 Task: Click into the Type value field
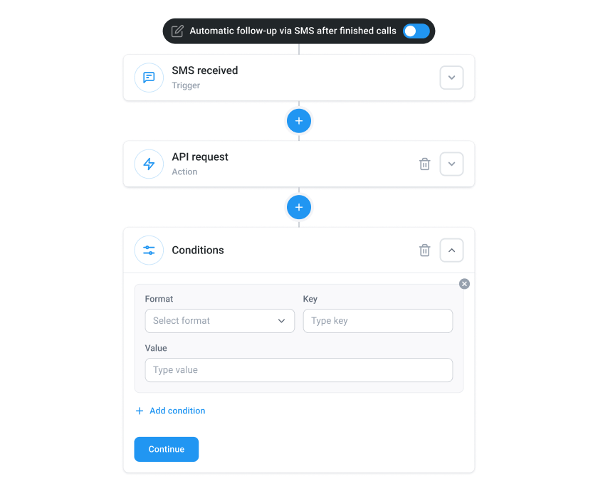(299, 370)
